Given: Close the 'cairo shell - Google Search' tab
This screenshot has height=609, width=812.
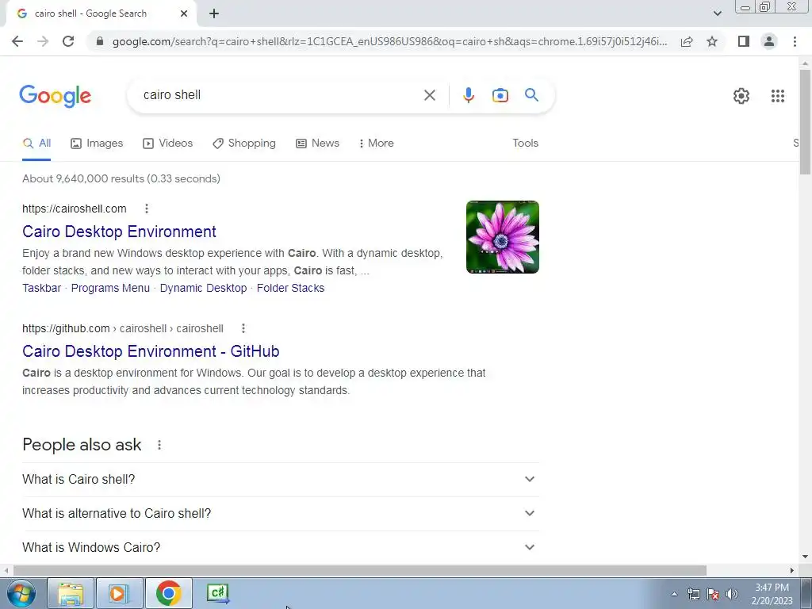Looking at the screenshot, I should pyautogui.click(x=184, y=14).
